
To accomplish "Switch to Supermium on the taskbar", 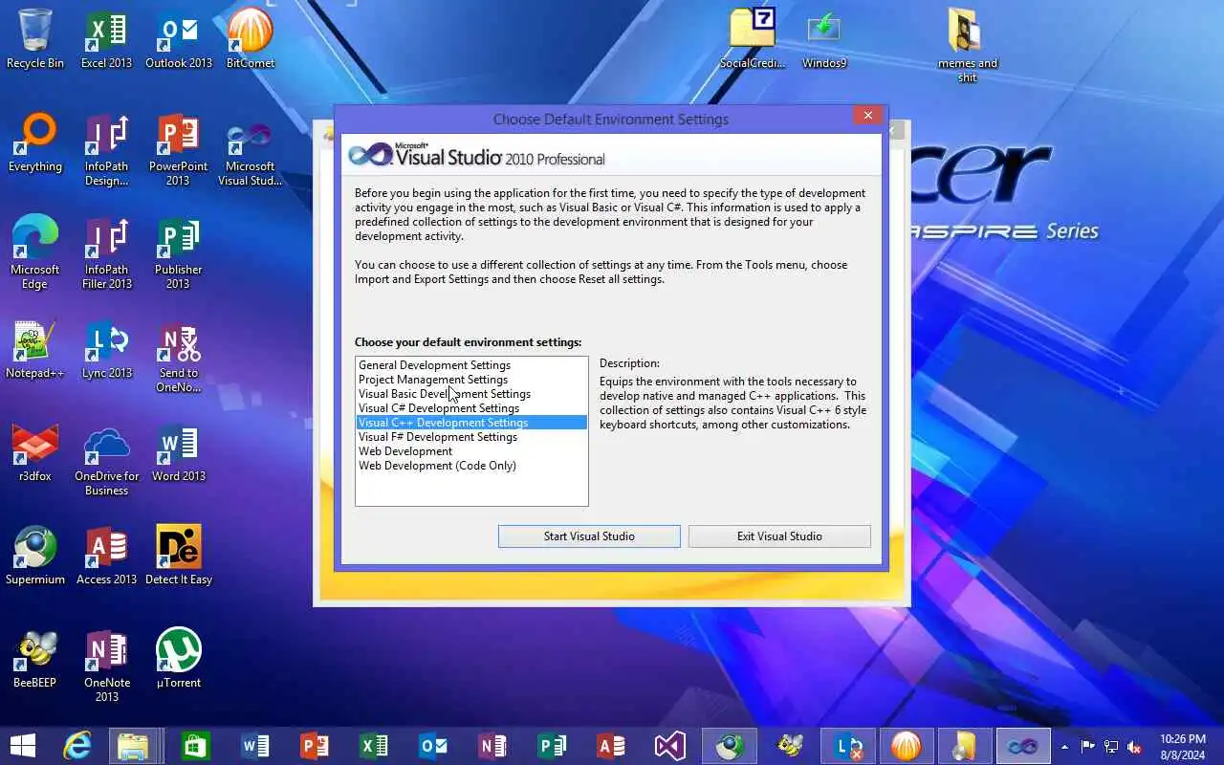I will (x=730, y=746).
